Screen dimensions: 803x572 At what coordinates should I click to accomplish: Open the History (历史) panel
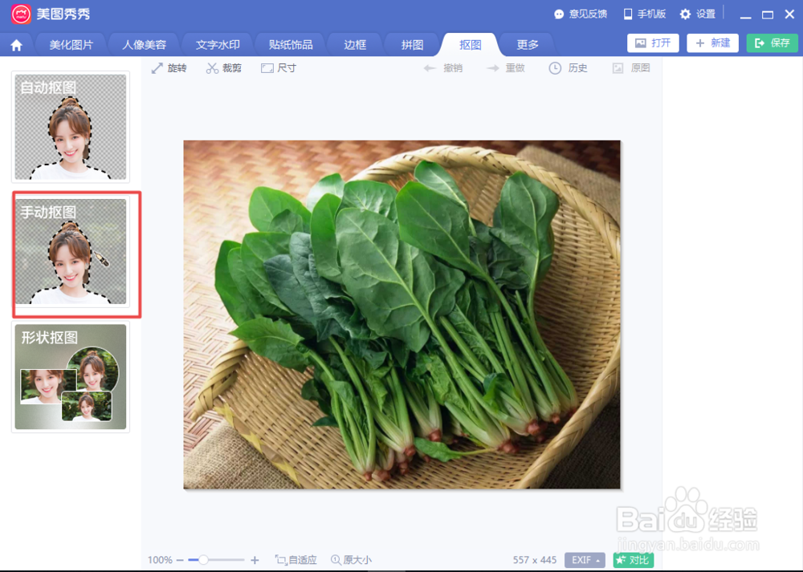tap(568, 68)
